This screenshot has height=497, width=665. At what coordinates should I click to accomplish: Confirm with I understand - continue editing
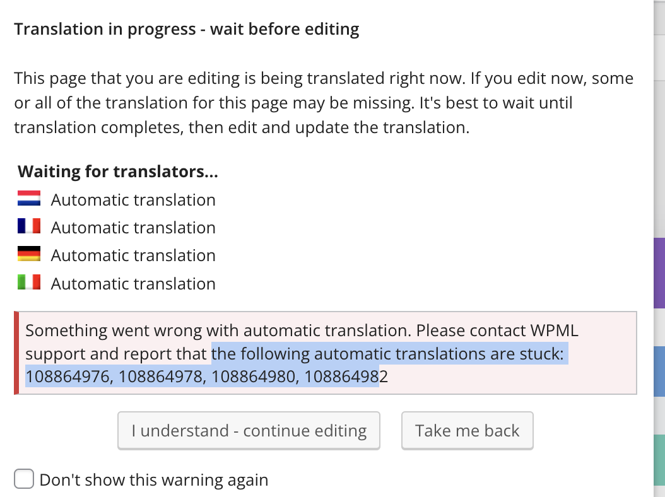point(249,430)
